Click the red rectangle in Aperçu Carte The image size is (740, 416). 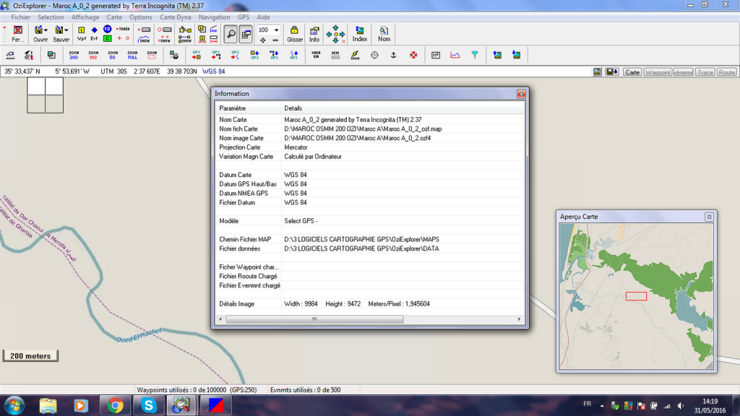[636, 296]
